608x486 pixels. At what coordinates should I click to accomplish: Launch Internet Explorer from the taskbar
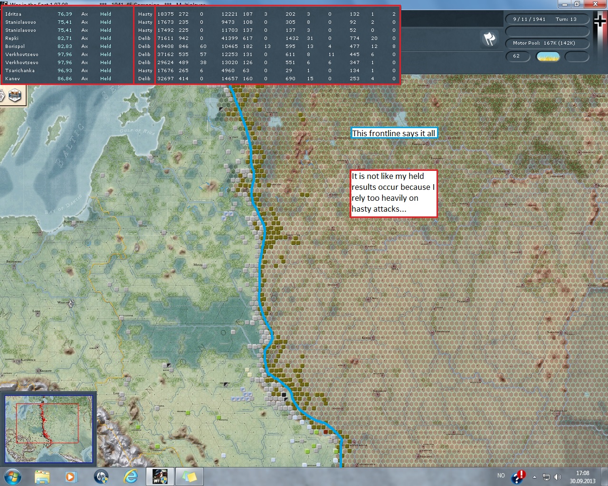coord(131,477)
